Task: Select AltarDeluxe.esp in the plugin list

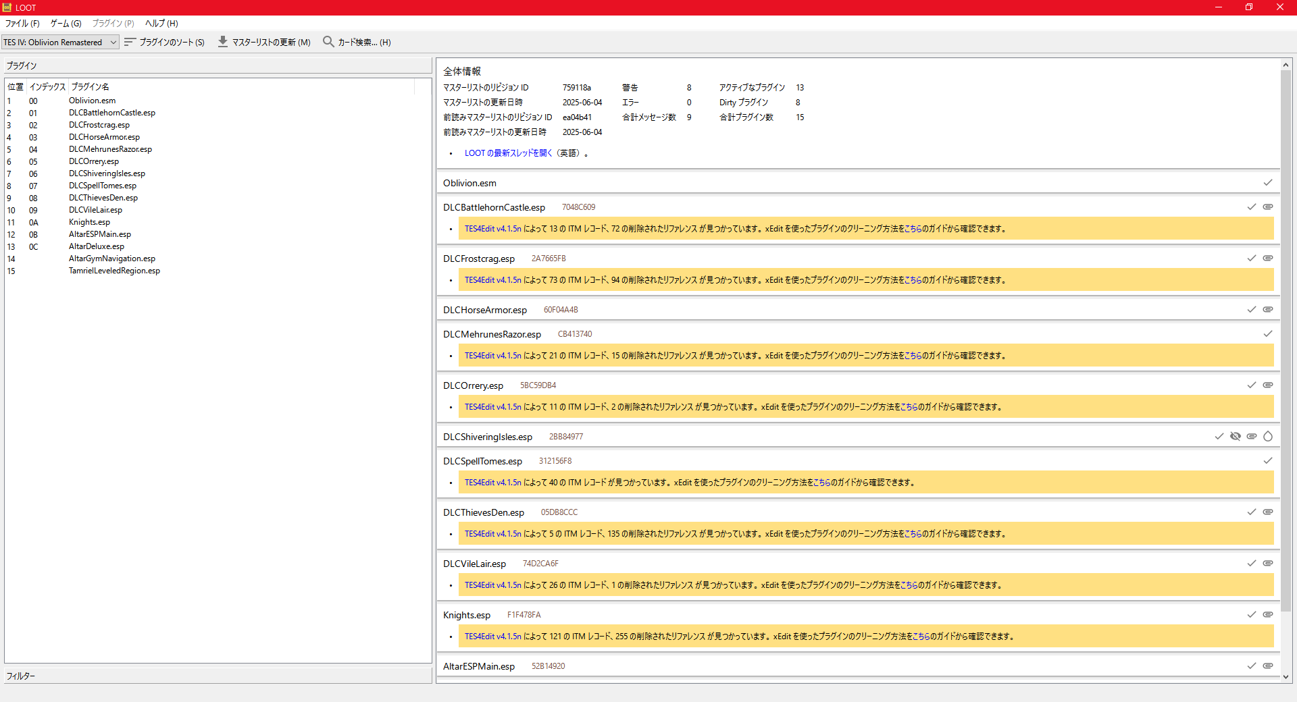Action: (x=97, y=246)
